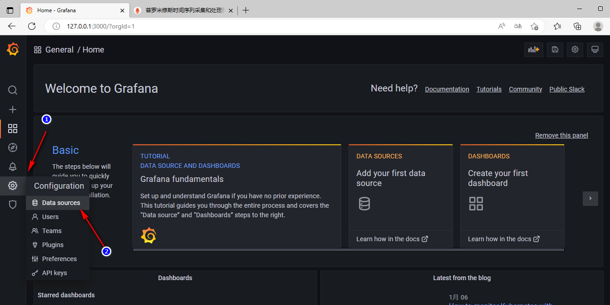Click the browser profile avatar
The image size is (610, 305).
[x=598, y=26]
